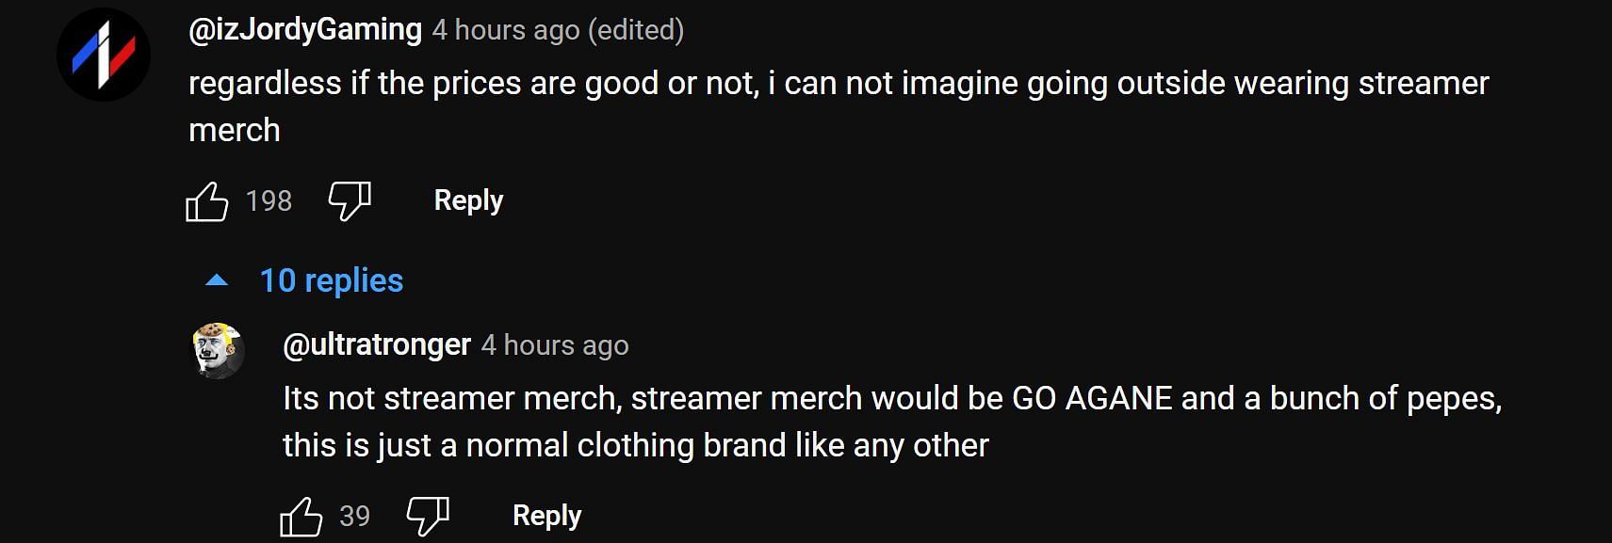
Task: Click the comment text starting 'regardless if the prices'
Action: point(839,84)
